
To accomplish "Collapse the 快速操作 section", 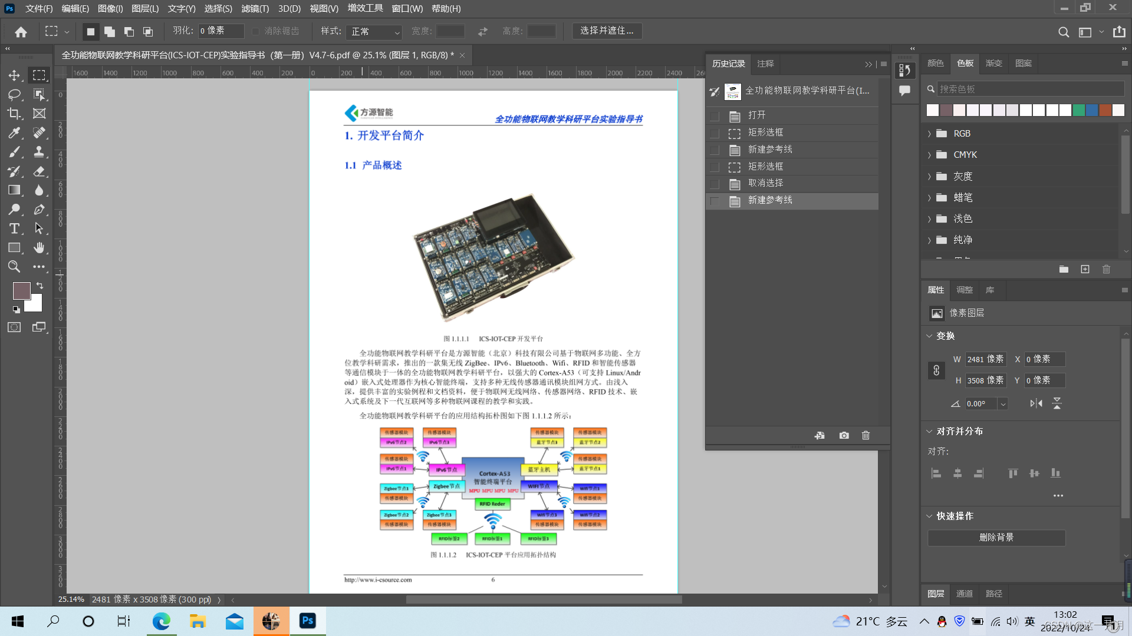I will coord(929,516).
